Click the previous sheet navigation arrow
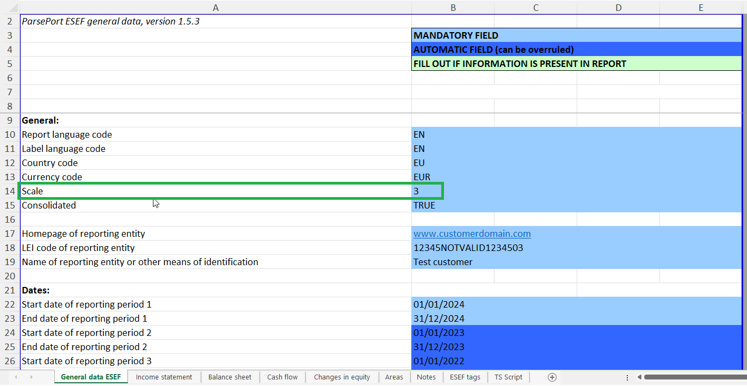747x386 pixels. point(16,377)
